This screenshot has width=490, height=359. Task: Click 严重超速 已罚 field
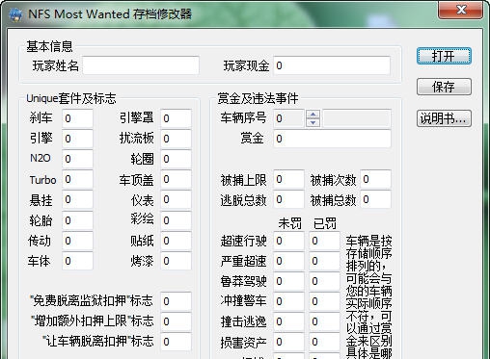[x=324, y=261]
